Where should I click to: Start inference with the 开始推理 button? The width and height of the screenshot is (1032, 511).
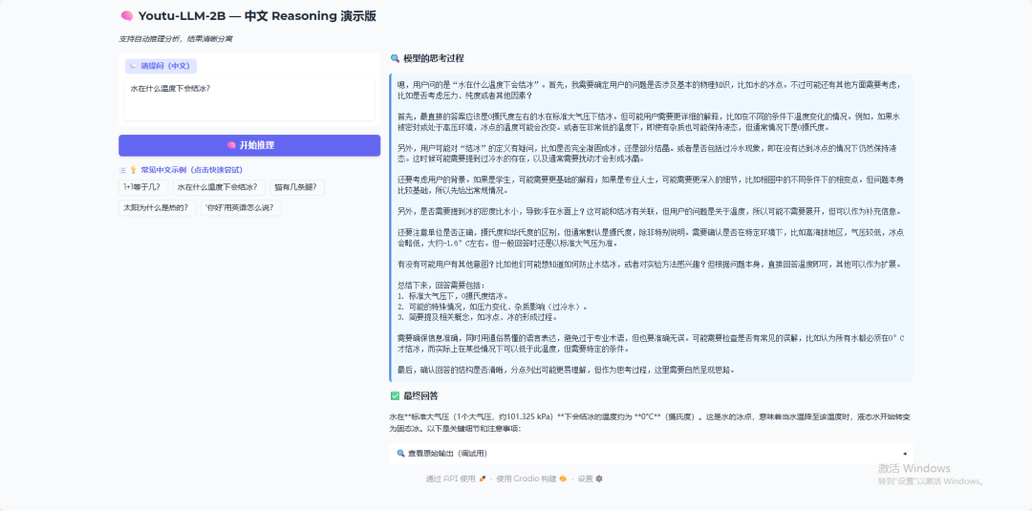pyautogui.click(x=249, y=145)
